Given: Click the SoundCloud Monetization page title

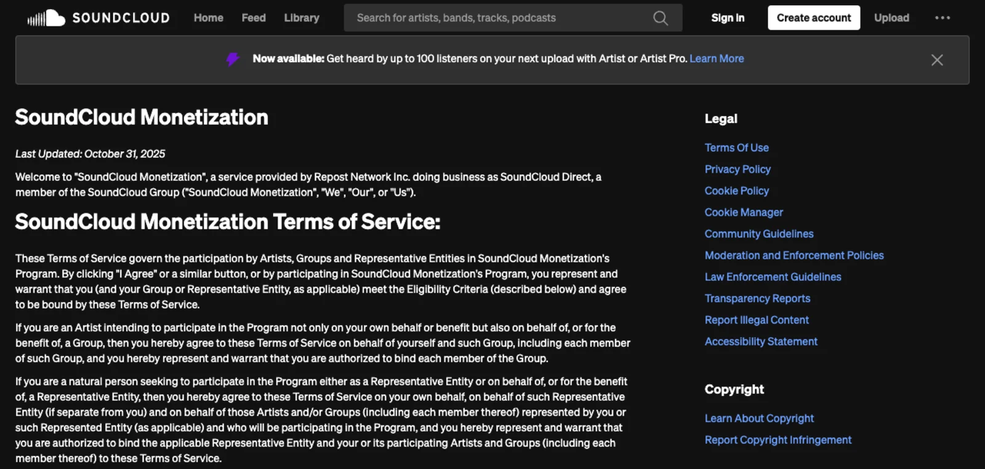Looking at the screenshot, I should pyautogui.click(x=142, y=117).
